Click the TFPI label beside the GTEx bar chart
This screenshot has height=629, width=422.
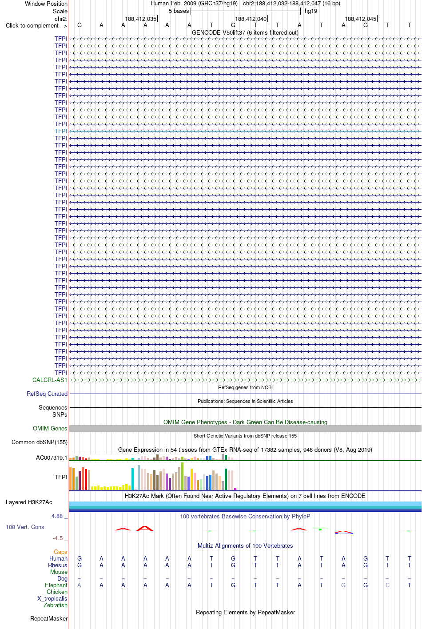pos(61,477)
